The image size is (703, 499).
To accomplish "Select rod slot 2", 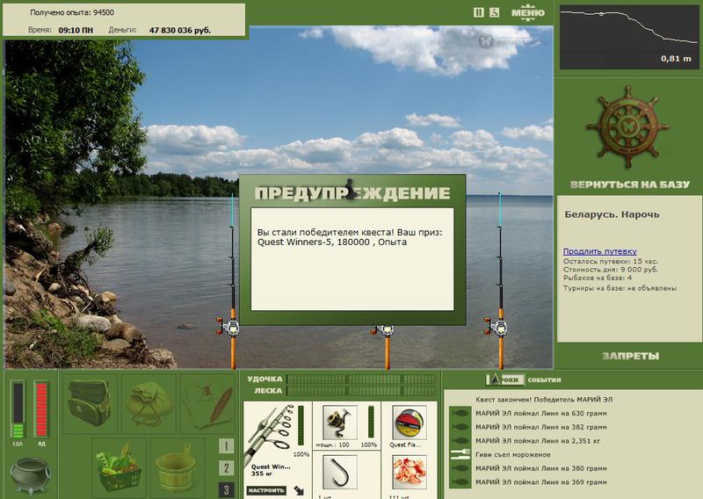I will (226, 468).
